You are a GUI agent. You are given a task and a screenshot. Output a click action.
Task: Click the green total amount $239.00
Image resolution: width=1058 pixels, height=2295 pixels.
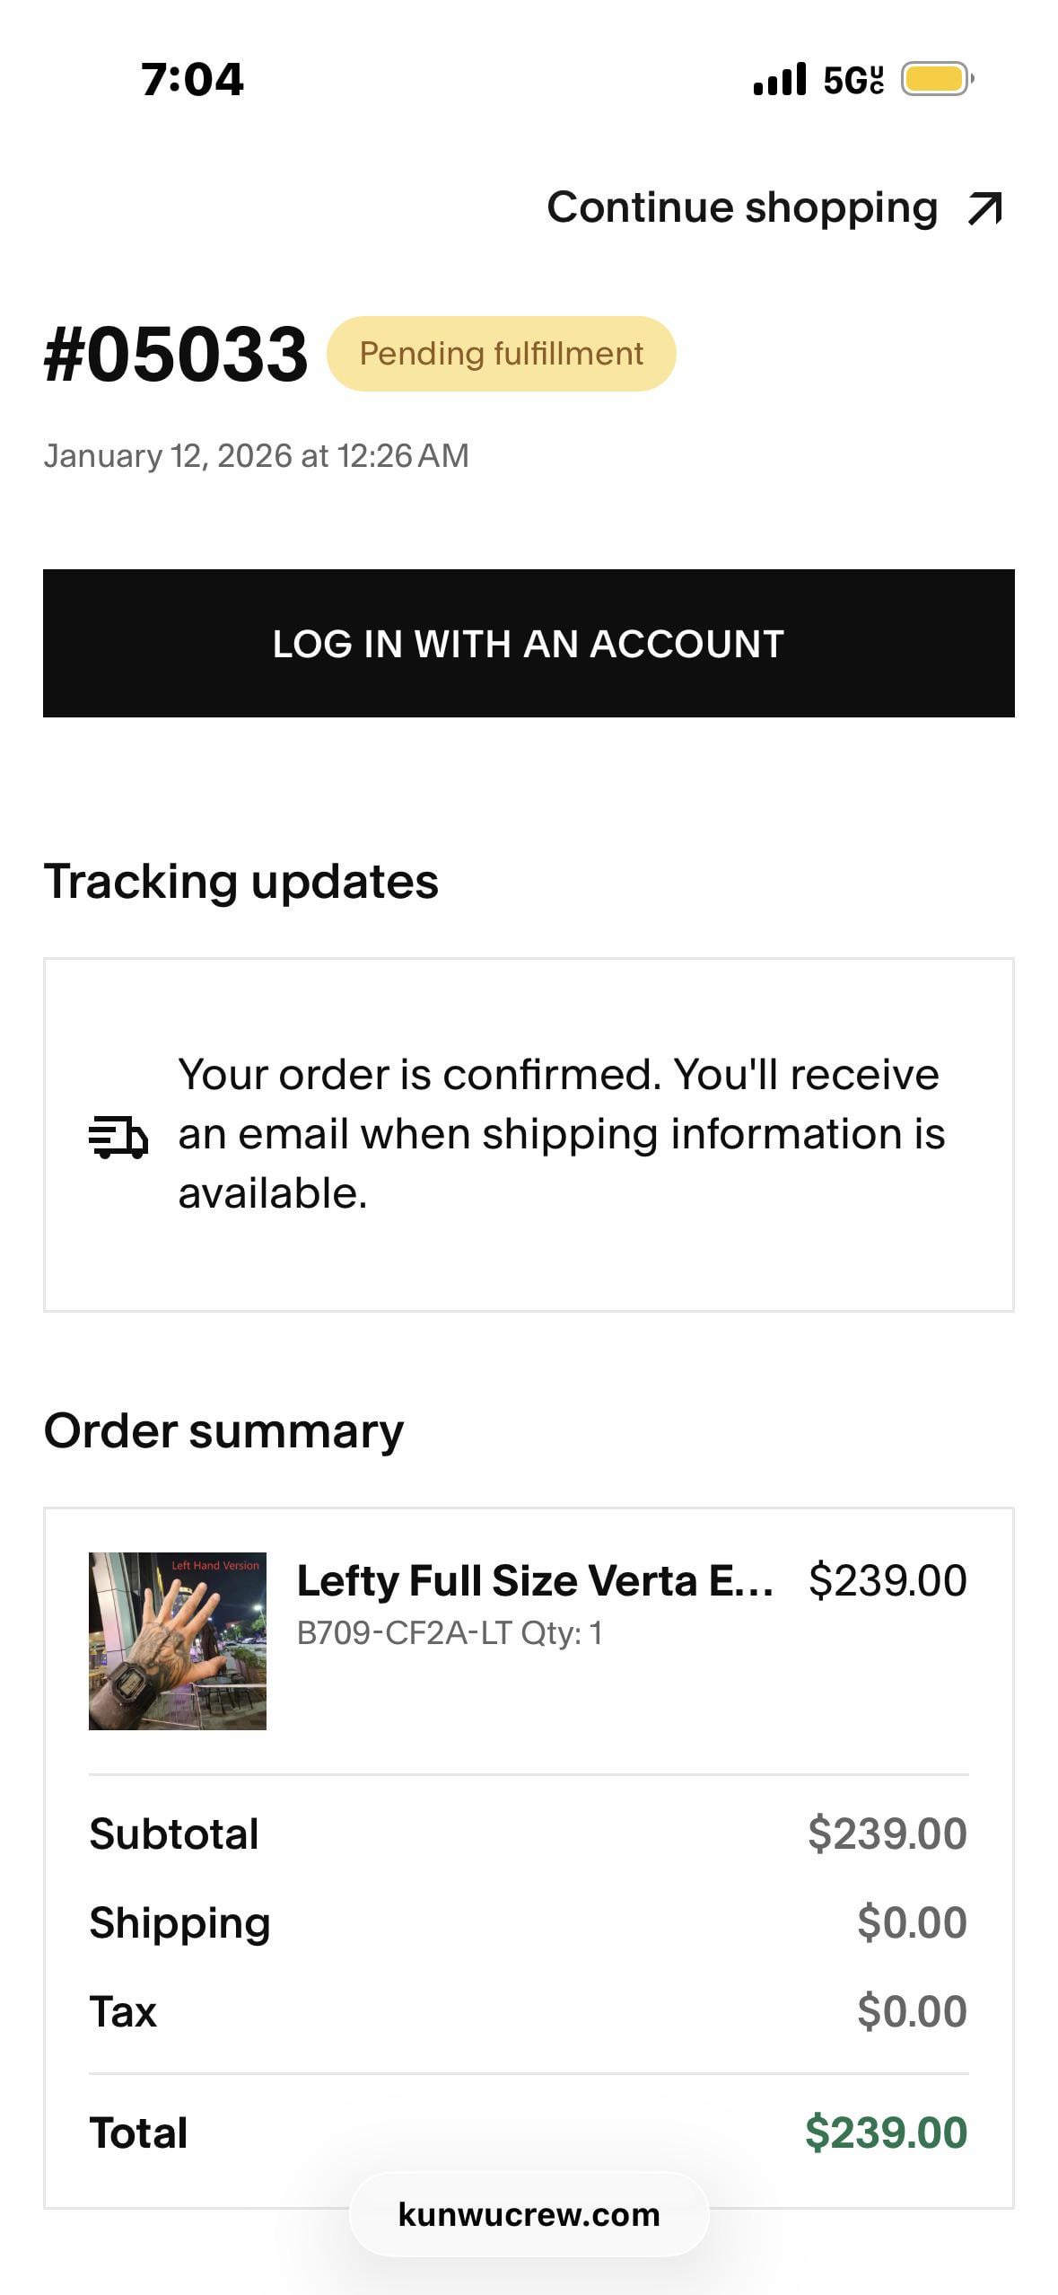coord(886,2132)
